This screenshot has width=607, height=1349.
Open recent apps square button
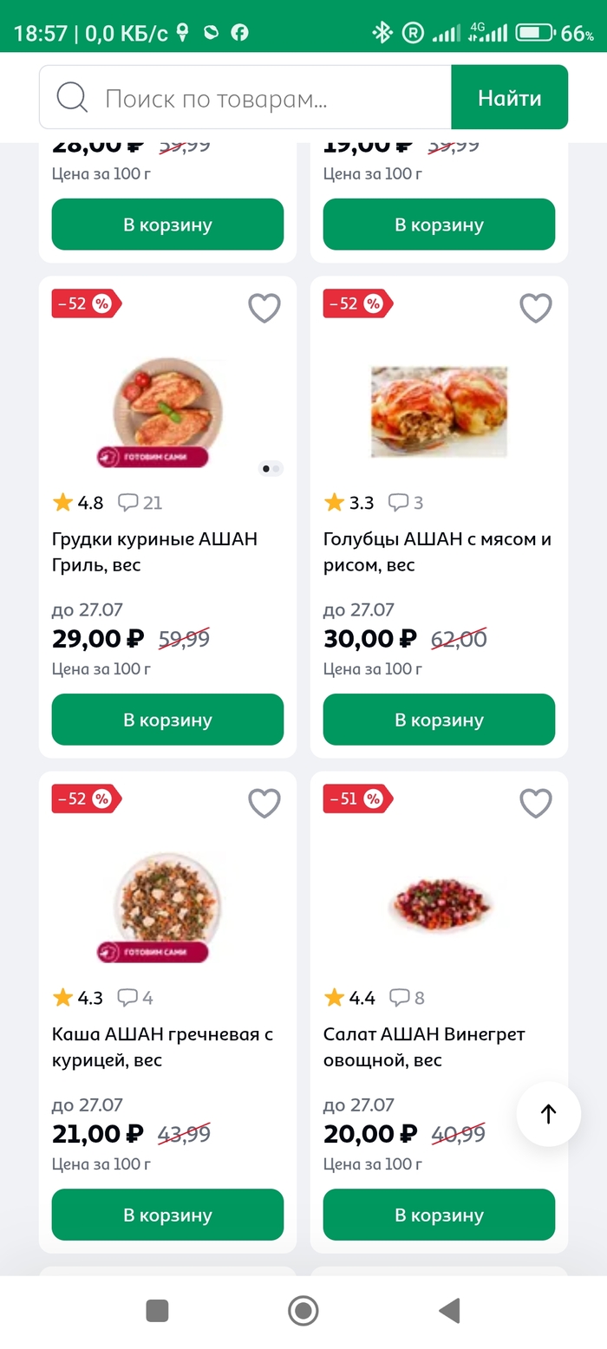tap(157, 1310)
